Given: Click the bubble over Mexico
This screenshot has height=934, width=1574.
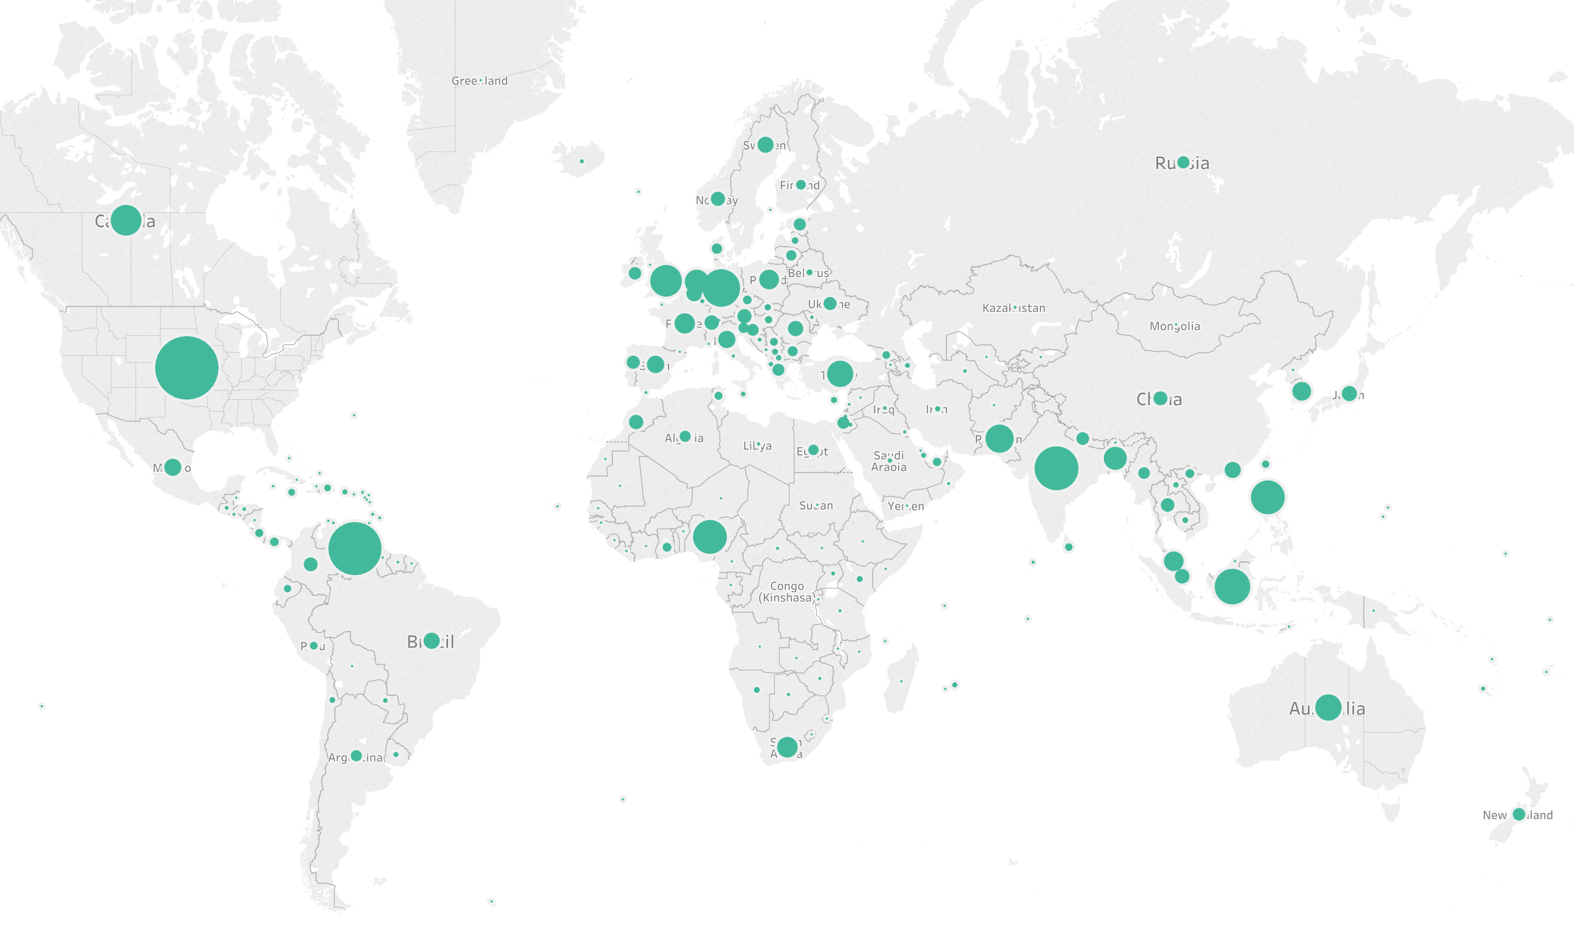Looking at the screenshot, I should pos(172,467).
